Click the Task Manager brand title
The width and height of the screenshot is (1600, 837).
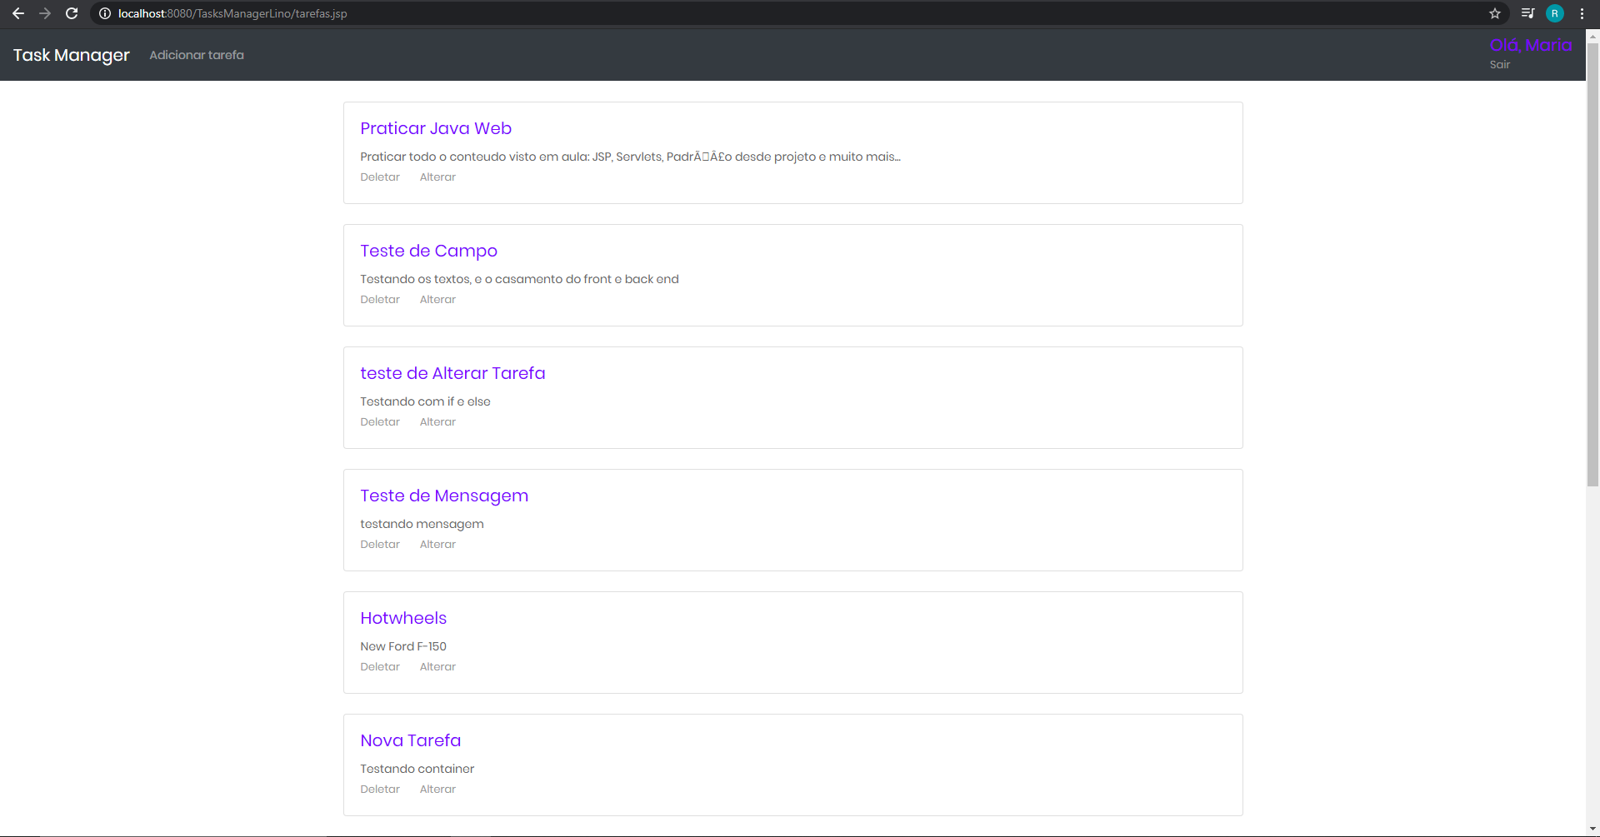(71, 55)
